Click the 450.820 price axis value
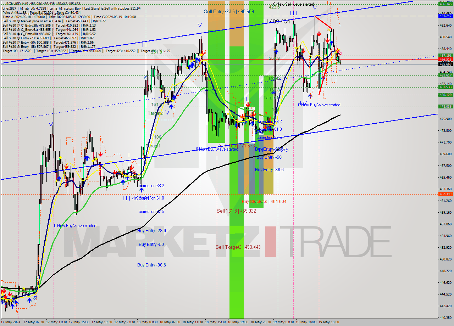Viewport: 454px width, 326px height. coord(445,259)
